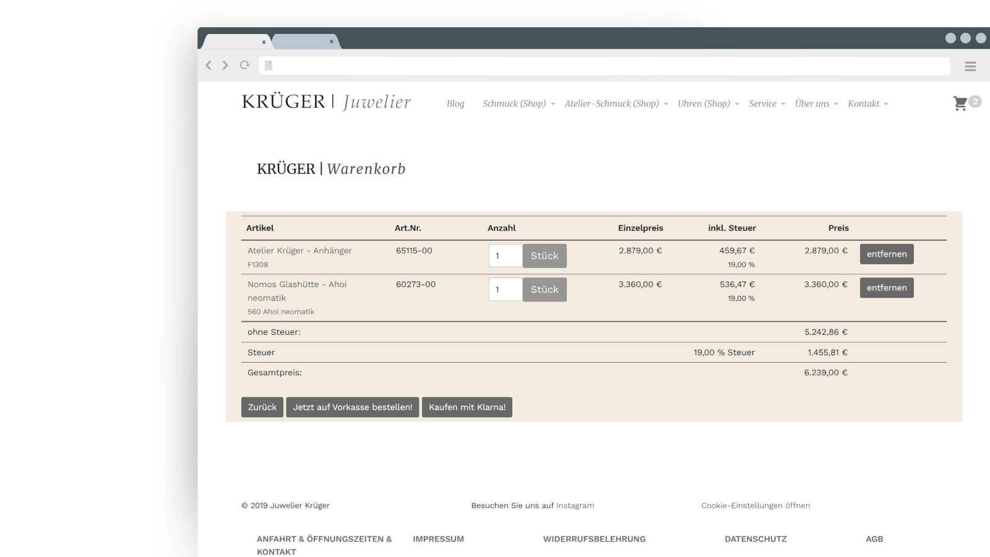Select the Gesamtpreis value 6.239,00 €
Viewport: 990px width, 557px height.
click(x=825, y=373)
